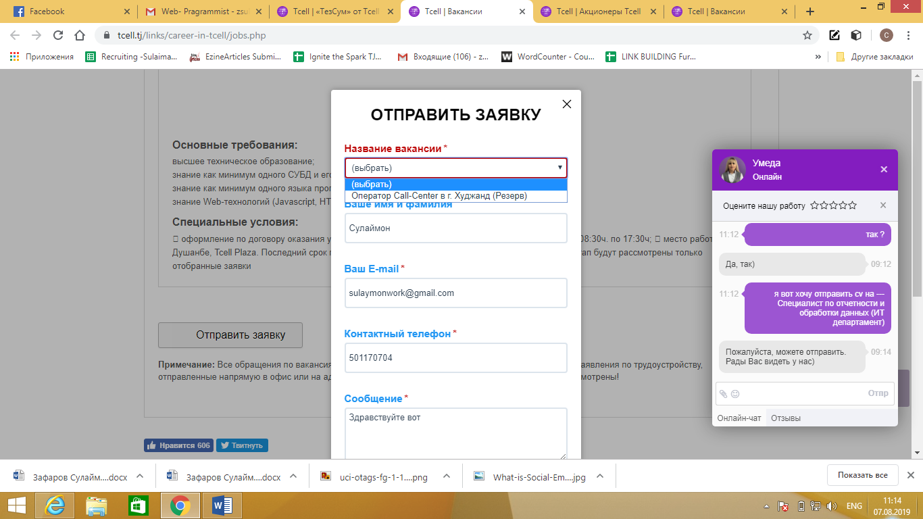Image resolution: width=923 pixels, height=519 pixels.
Task: Open the Приложения apps shortcut
Action: click(x=42, y=57)
